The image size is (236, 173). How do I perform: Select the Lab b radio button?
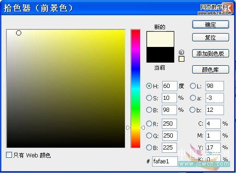[x=193, y=110]
